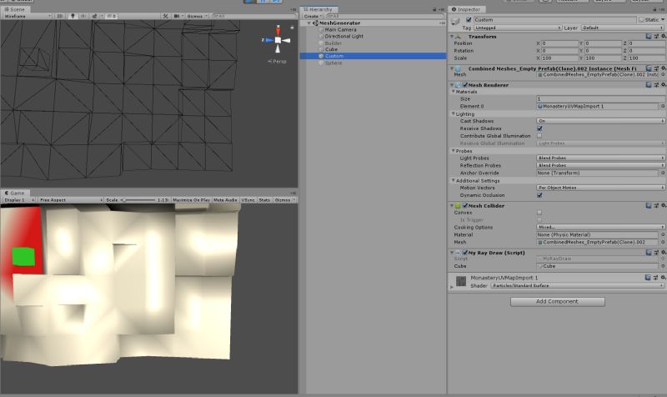
Task: Toggle 2D view in Scene toolbar
Action: click(x=59, y=16)
